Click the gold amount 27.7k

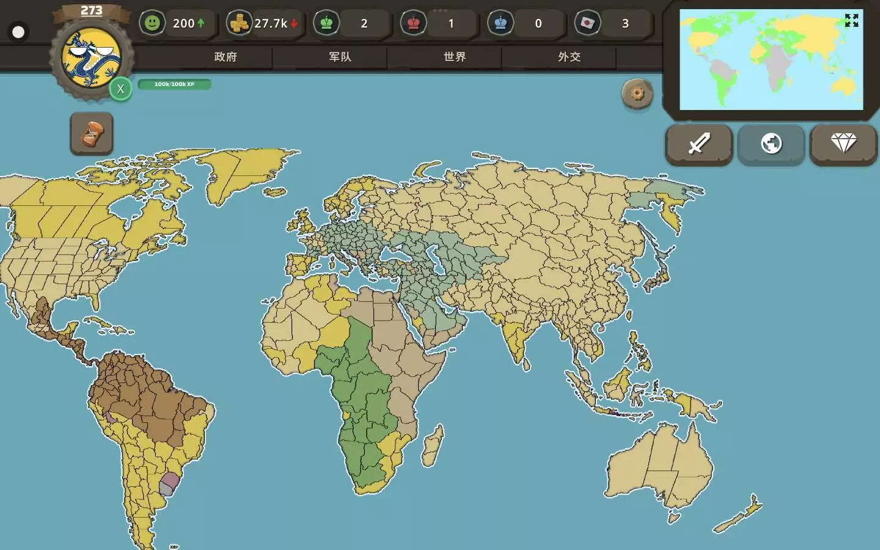point(271,23)
